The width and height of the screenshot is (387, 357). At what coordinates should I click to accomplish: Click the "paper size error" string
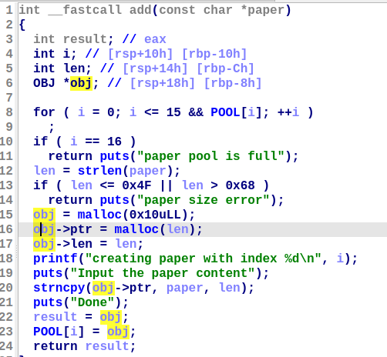pyautogui.click(x=204, y=200)
